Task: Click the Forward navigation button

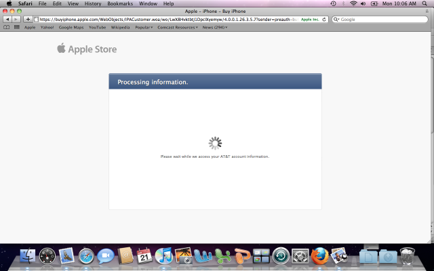Action: [16, 20]
